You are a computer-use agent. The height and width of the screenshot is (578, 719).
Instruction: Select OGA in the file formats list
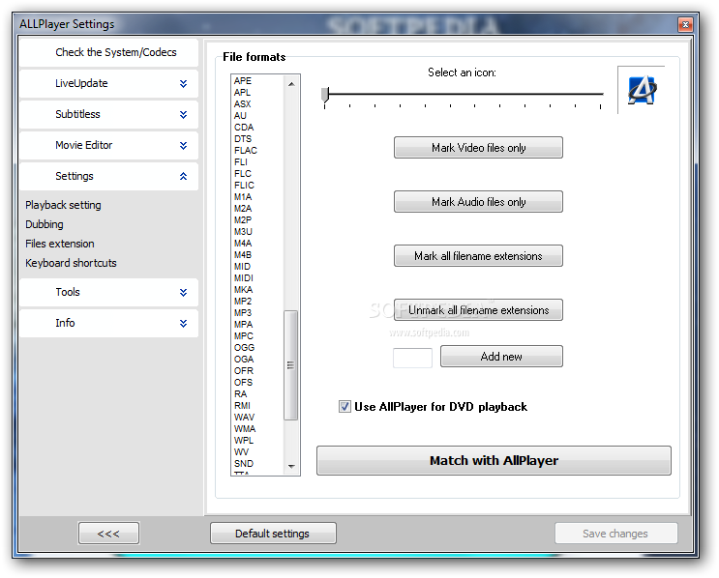click(x=244, y=359)
